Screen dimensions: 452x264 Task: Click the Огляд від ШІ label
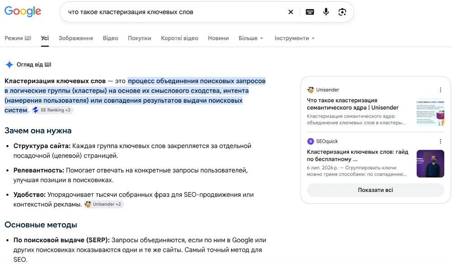[x=34, y=64]
